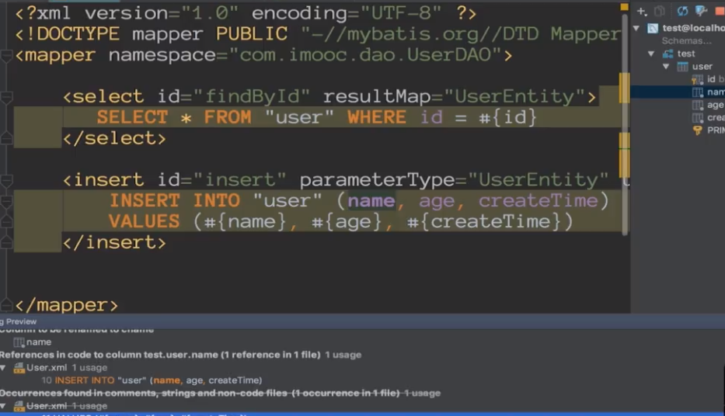Click the test schema icon

pos(667,54)
